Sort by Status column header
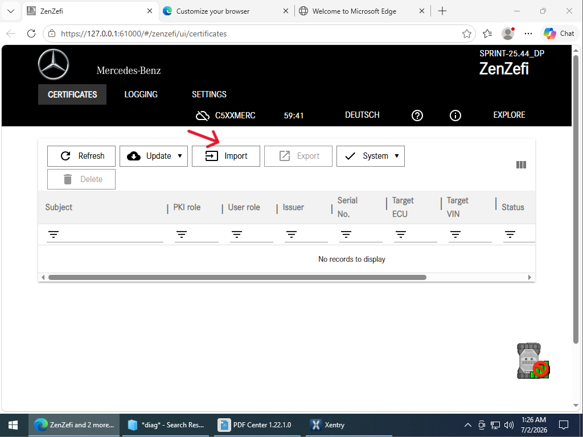 pyautogui.click(x=513, y=207)
